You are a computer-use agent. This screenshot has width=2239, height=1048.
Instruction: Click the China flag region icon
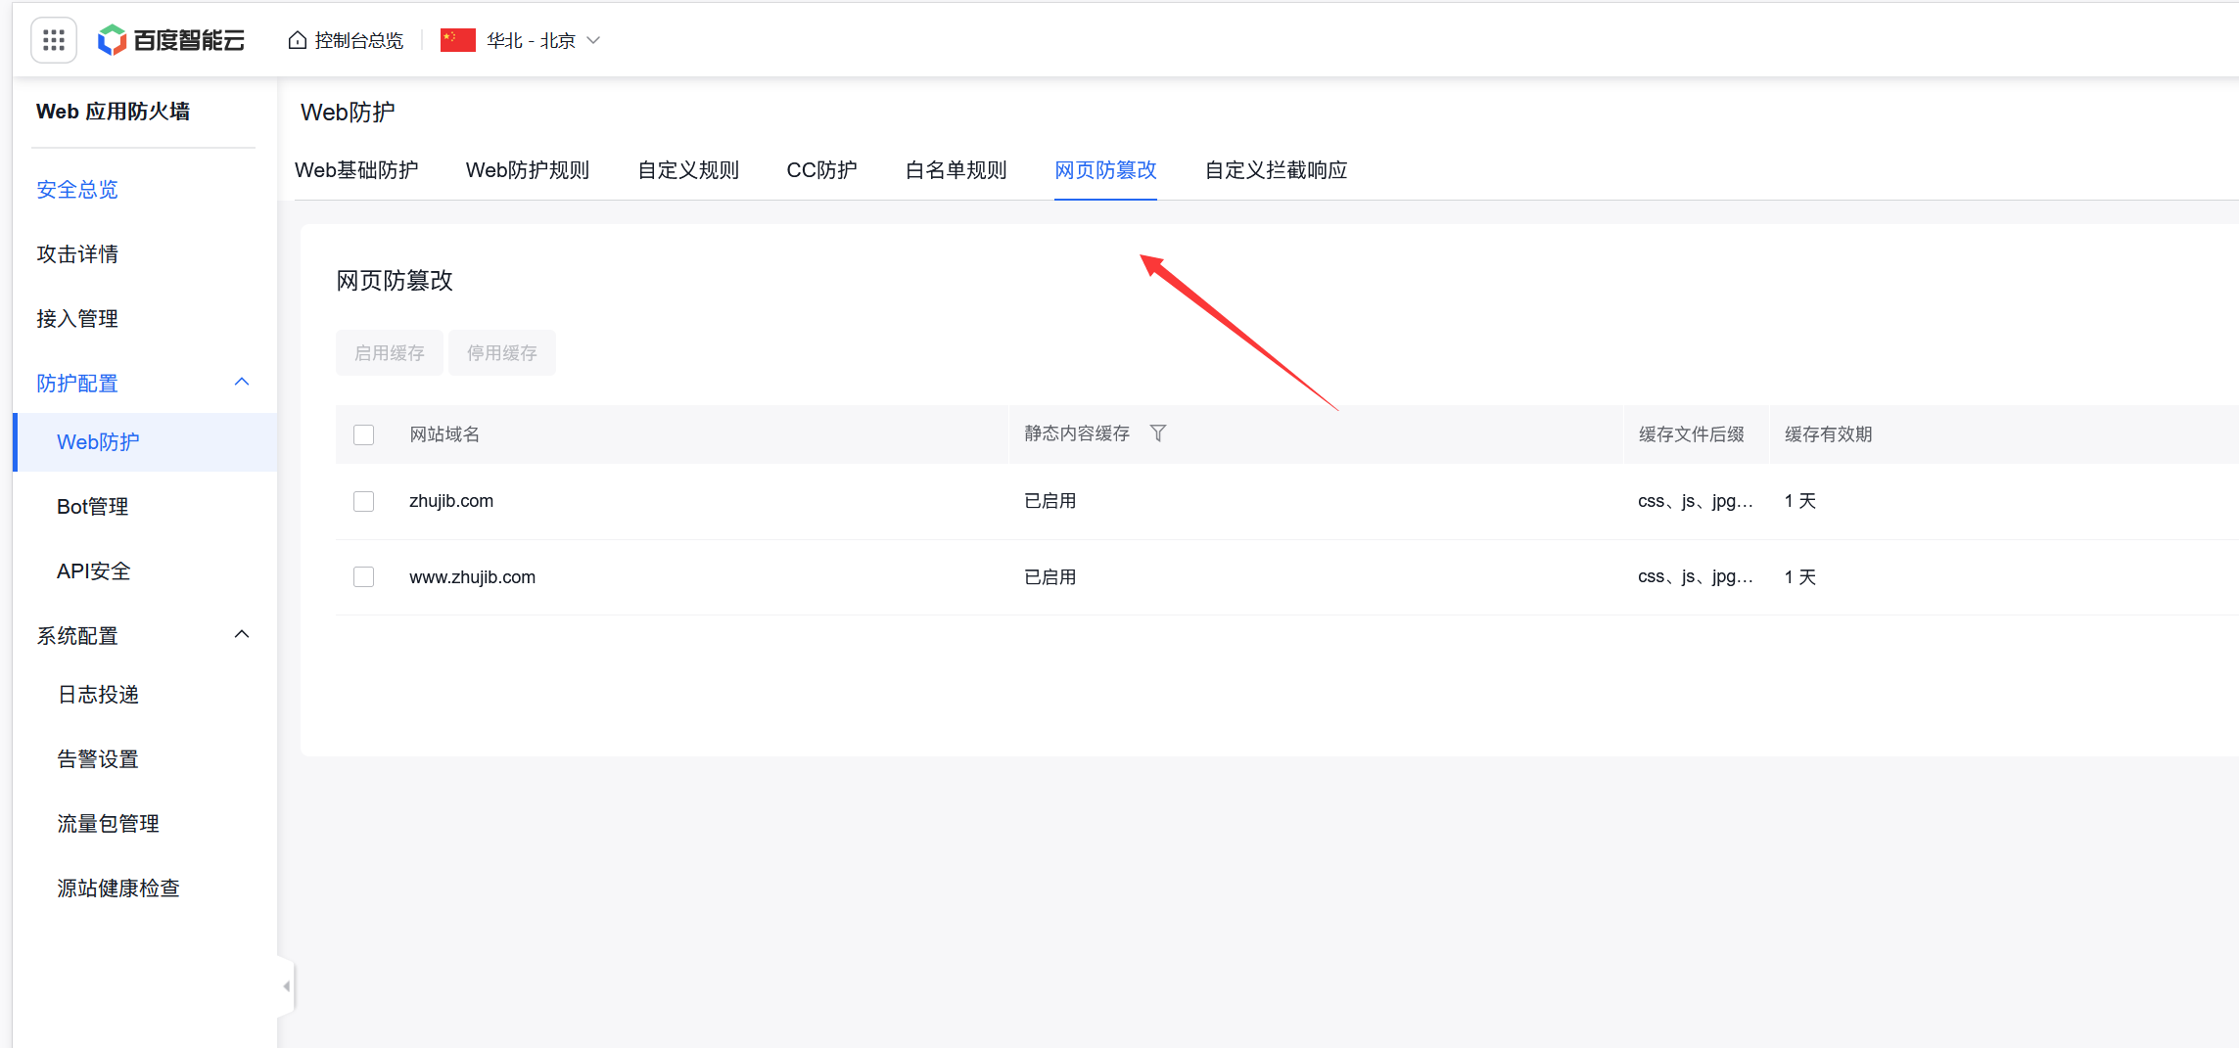click(x=457, y=40)
